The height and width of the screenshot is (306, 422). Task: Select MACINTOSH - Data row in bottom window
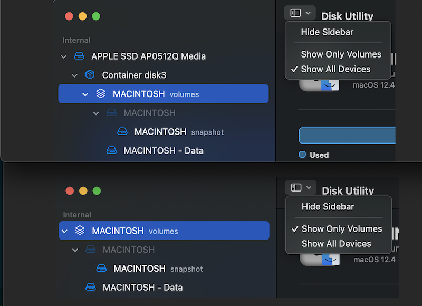[x=164, y=287]
